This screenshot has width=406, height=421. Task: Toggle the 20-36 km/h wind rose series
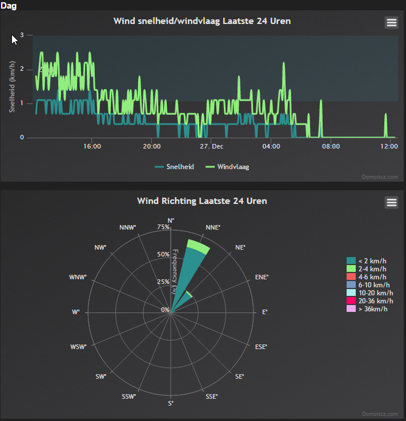(370, 300)
